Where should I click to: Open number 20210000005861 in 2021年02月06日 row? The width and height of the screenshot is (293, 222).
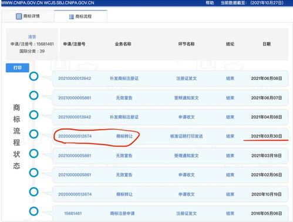[x=75, y=174]
